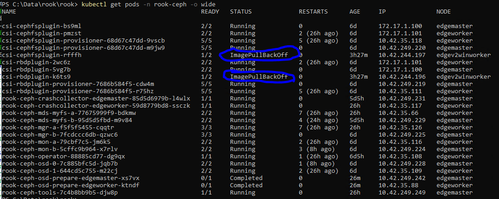Click IP address 10.42.35.88

(x=398, y=185)
